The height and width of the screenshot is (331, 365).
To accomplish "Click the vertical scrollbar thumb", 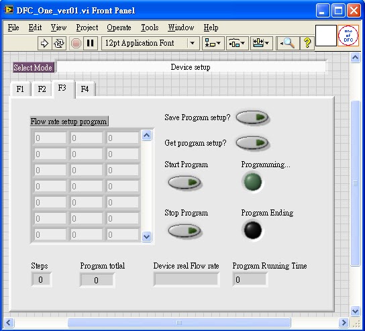I will [x=356, y=183].
